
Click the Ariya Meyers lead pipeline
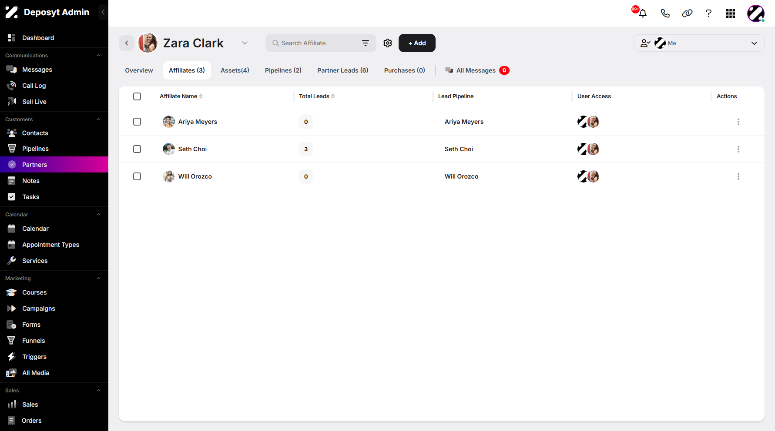[x=464, y=122]
